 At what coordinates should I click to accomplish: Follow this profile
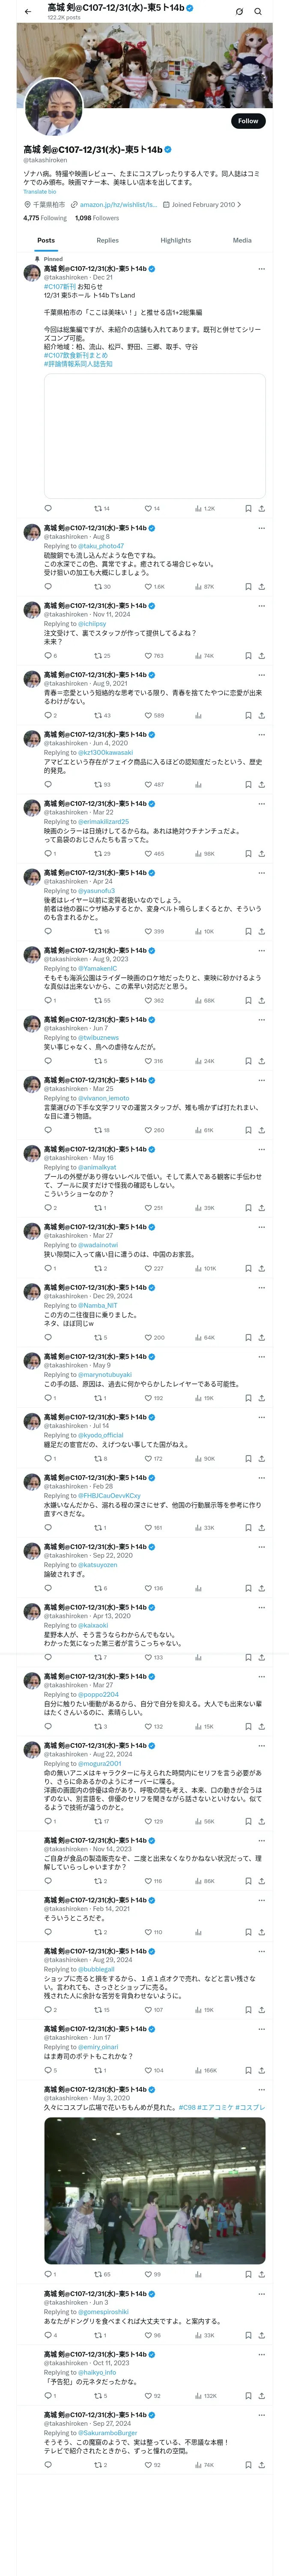tap(247, 121)
